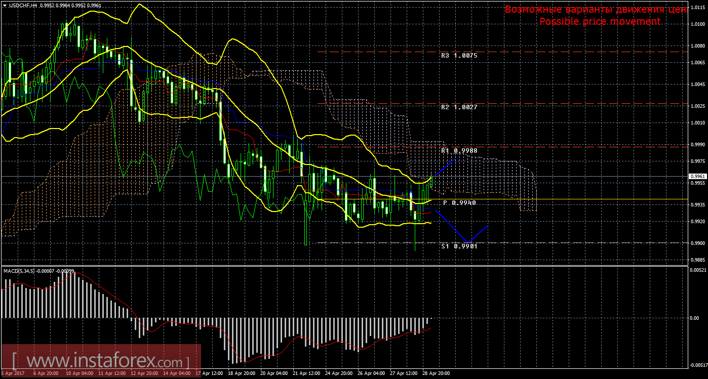Select the R2 1.0027 resistance label
This screenshot has width=708, height=379.
pyautogui.click(x=459, y=107)
